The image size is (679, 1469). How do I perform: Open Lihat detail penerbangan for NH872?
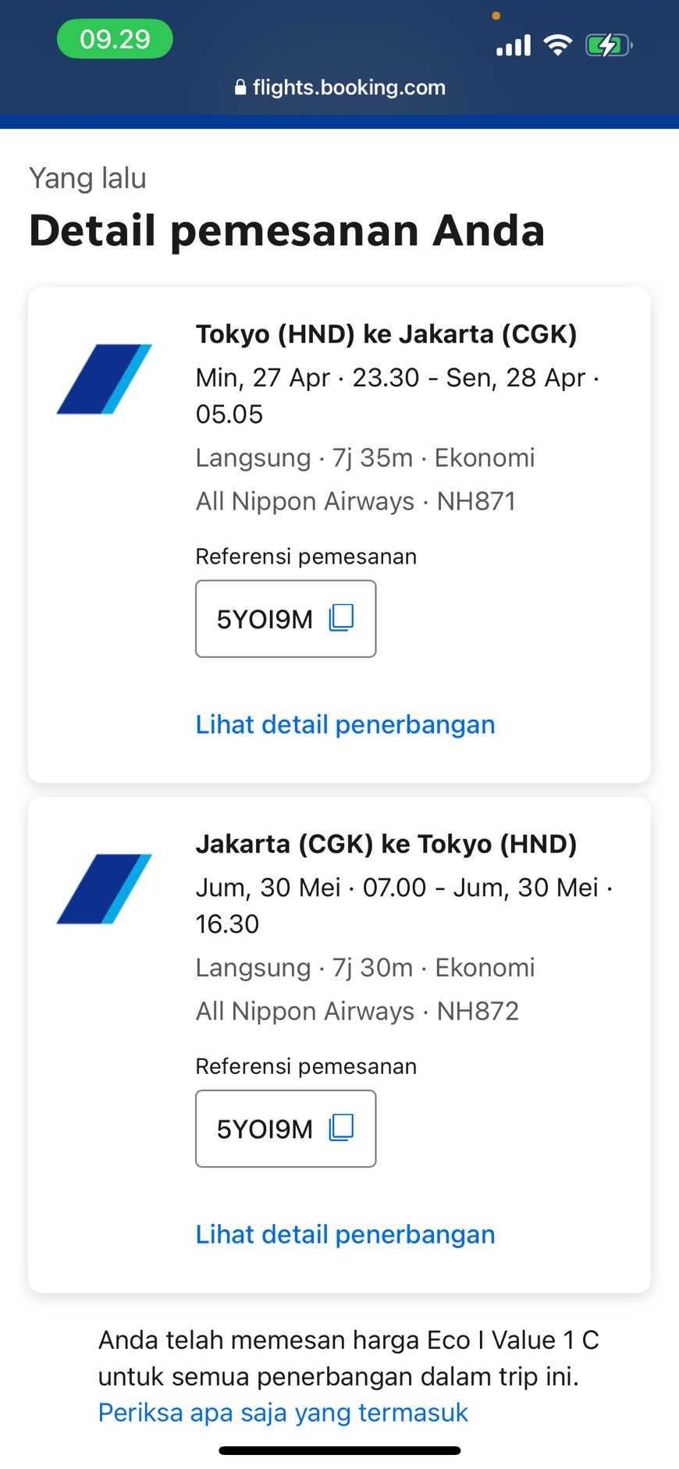345,1234
